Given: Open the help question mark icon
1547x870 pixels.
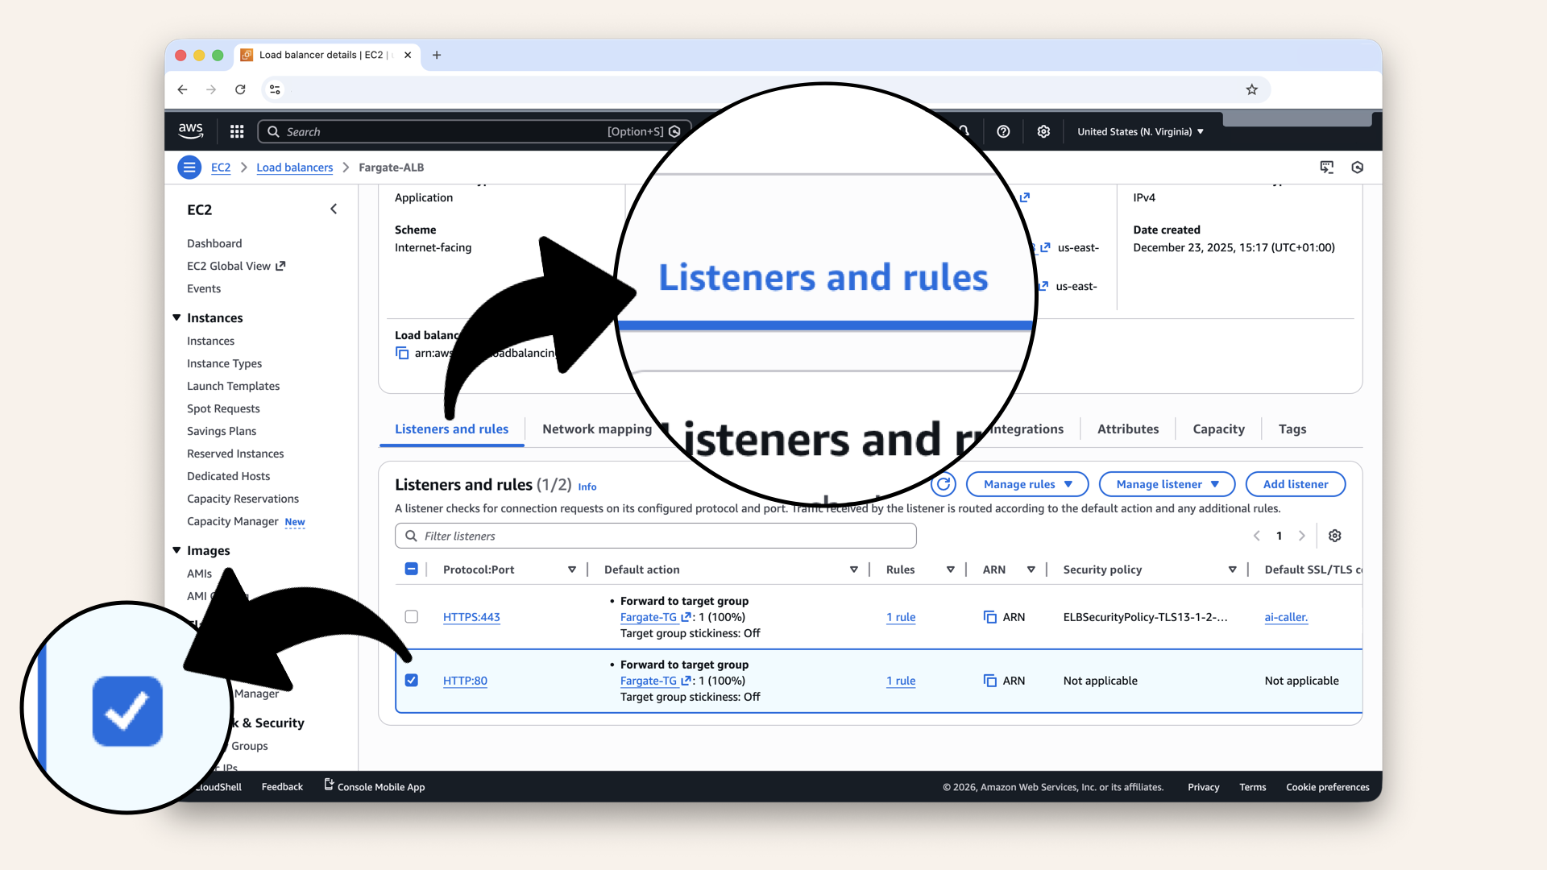Looking at the screenshot, I should coord(1003,130).
